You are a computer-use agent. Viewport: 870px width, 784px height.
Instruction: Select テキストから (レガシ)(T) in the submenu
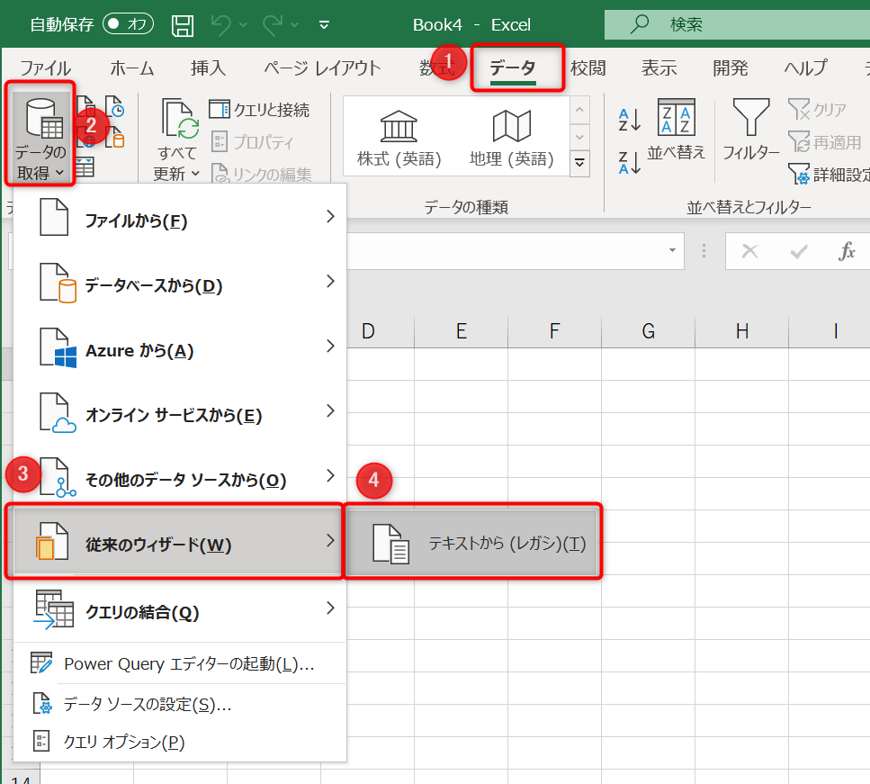pos(472,543)
